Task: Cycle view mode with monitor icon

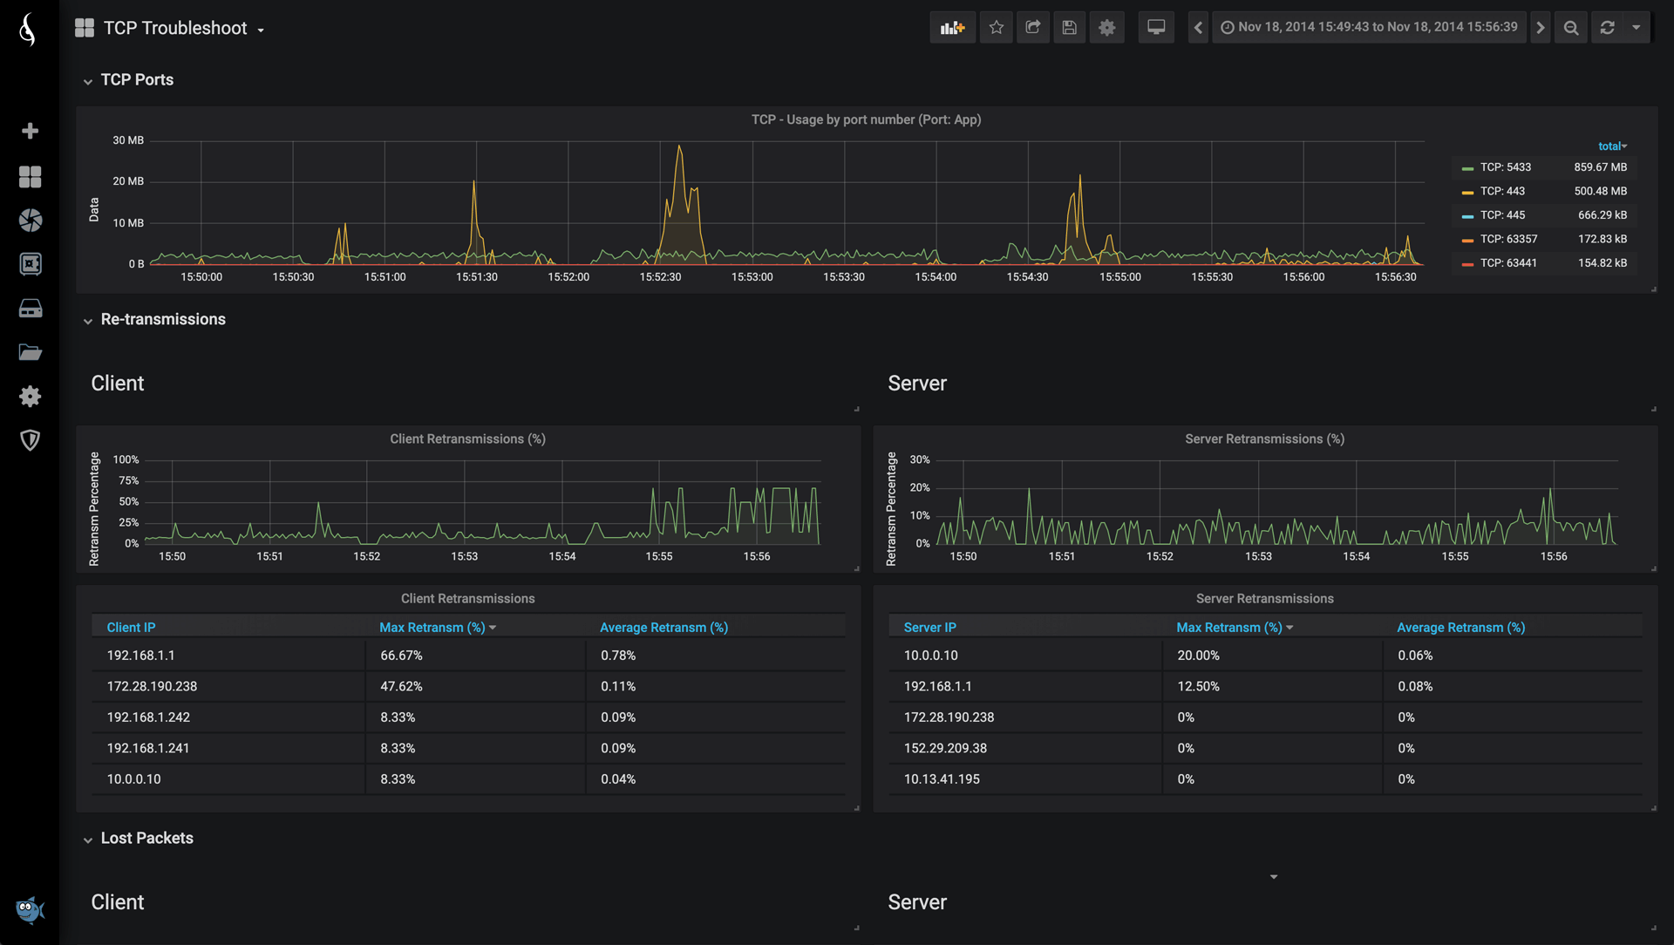Action: [x=1156, y=28]
